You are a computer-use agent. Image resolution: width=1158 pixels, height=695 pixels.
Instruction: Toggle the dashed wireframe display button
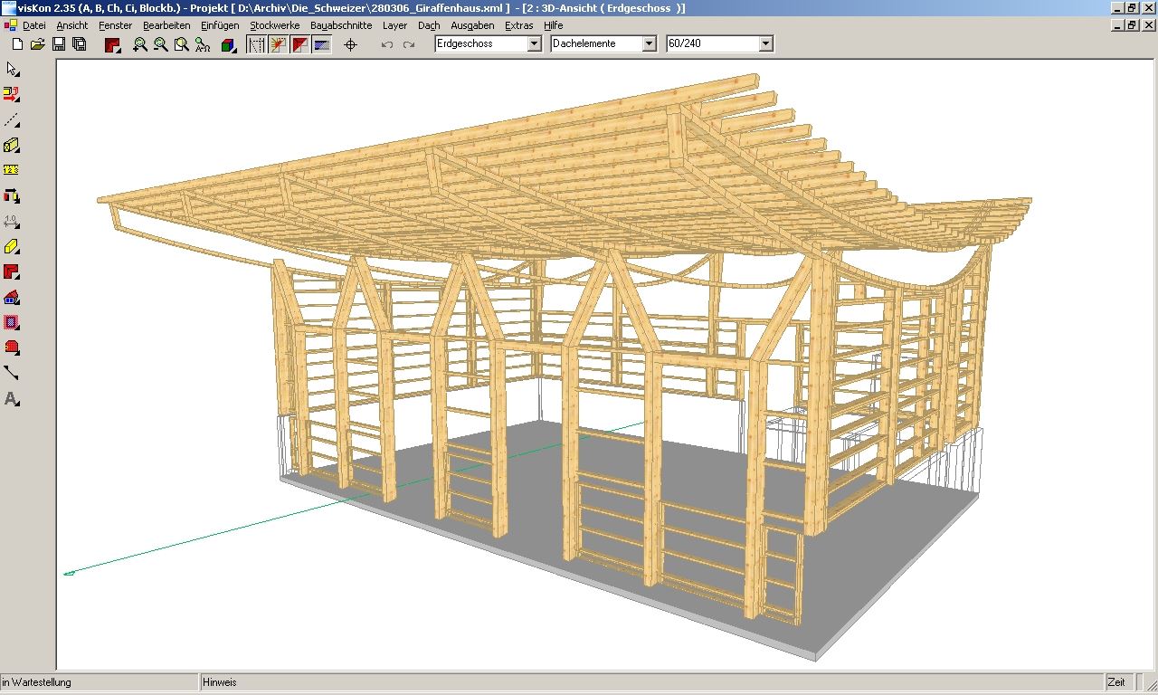tap(257, 44)
